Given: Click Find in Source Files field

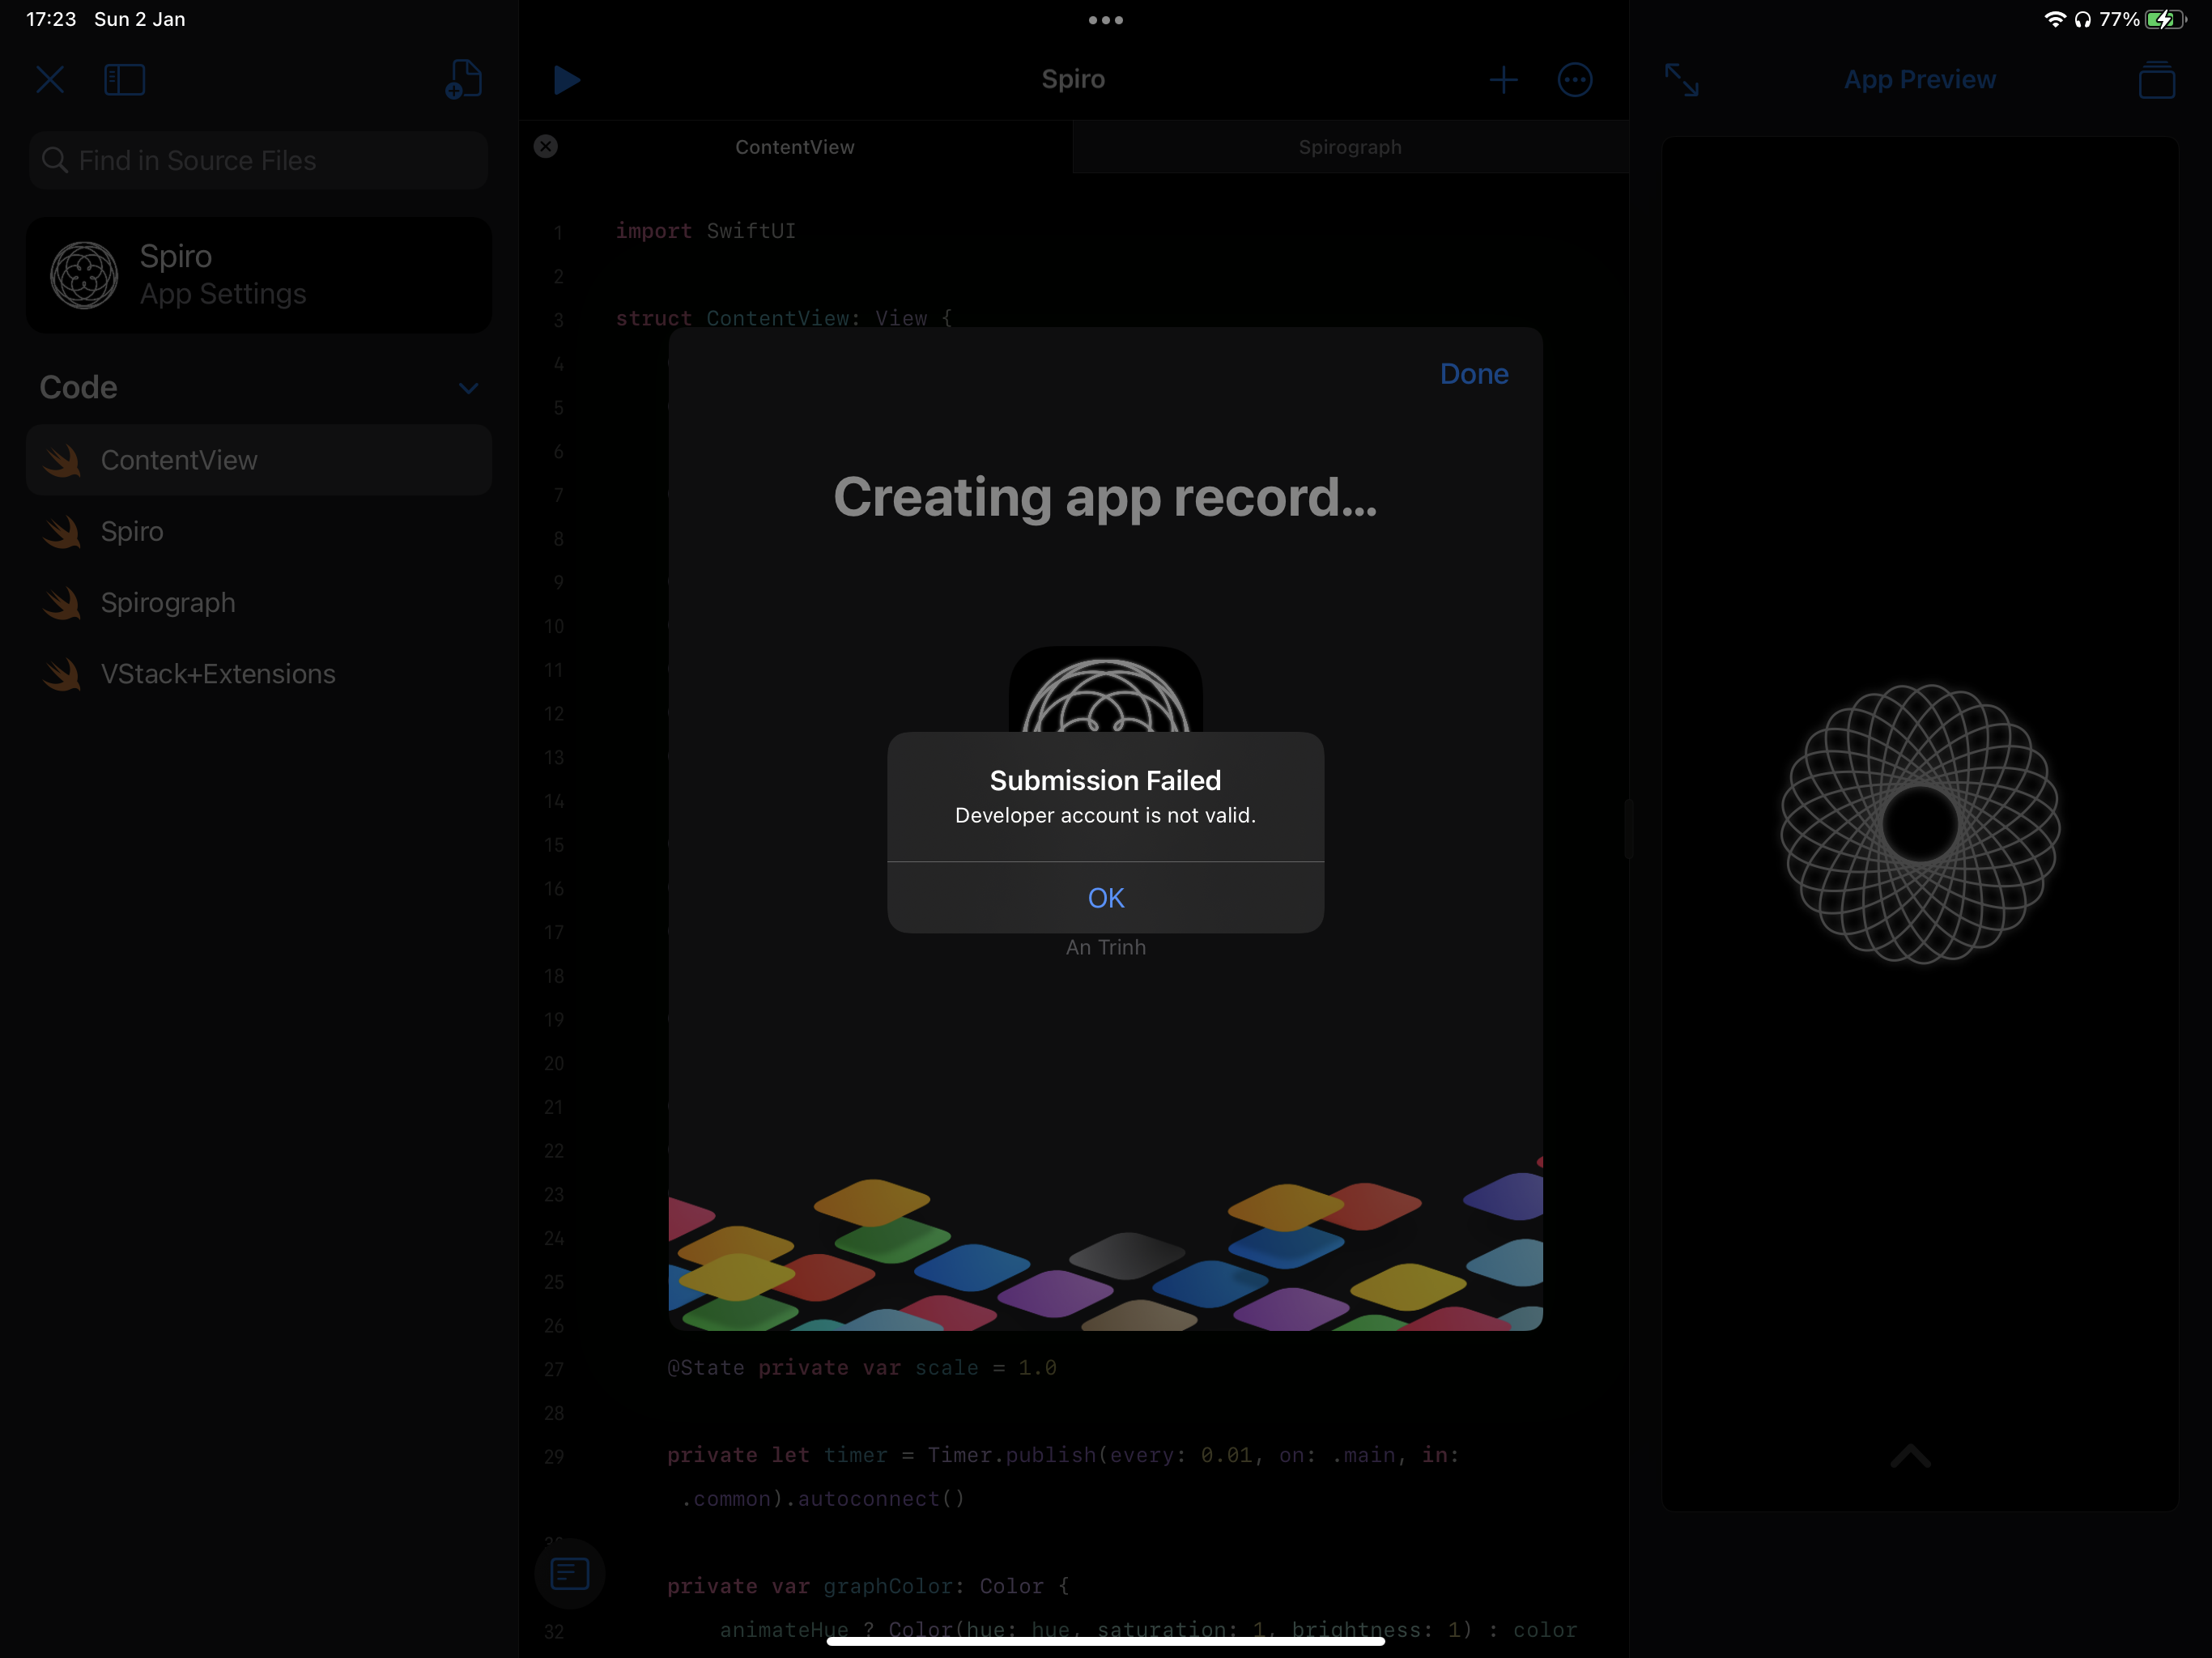Looking at the screenshot, I should [258, 161].
